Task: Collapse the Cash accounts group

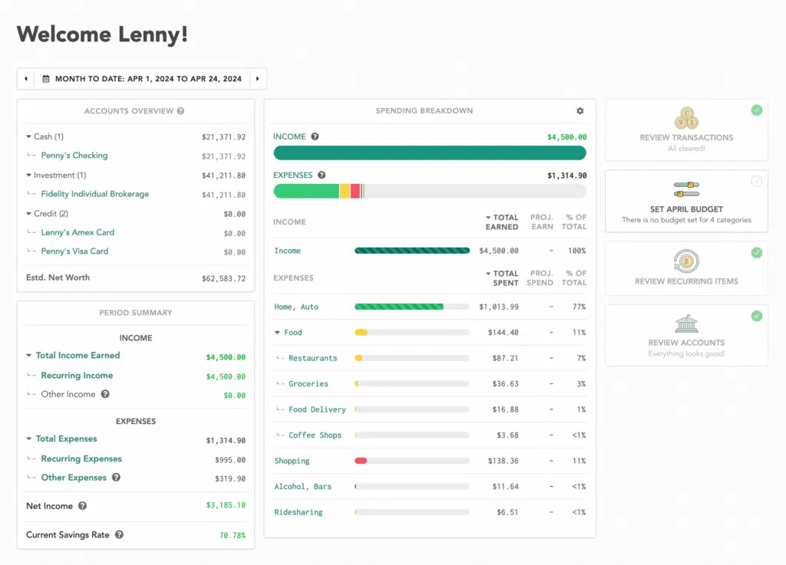Action: [x=28, y=136]
